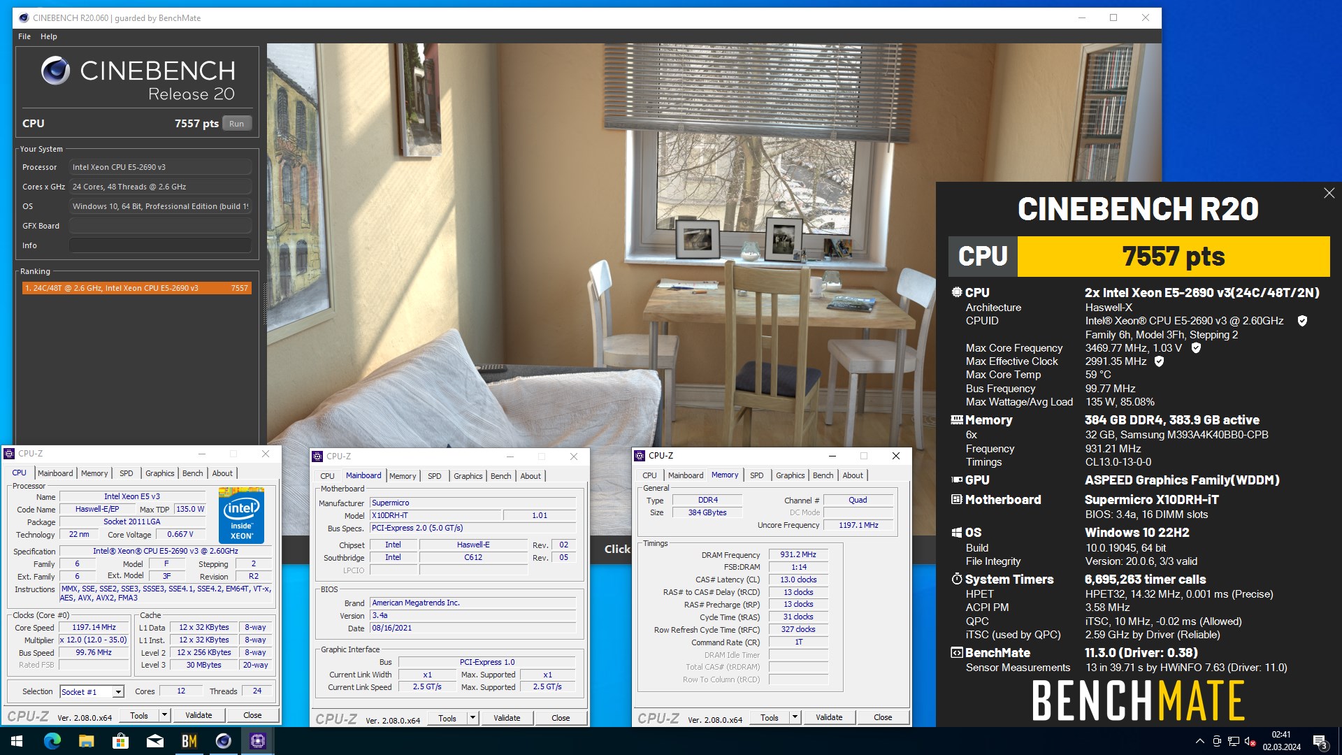Click the Motherboard icon in BenchMate
Viewport: 1342px width, 755px height.
click(956, 499)
